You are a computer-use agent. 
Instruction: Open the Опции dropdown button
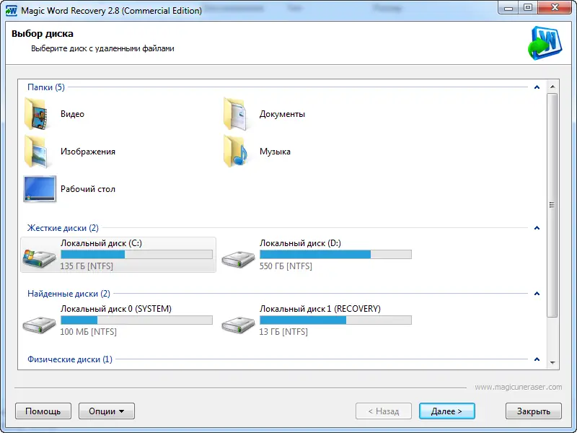click(x=107, y=411)
